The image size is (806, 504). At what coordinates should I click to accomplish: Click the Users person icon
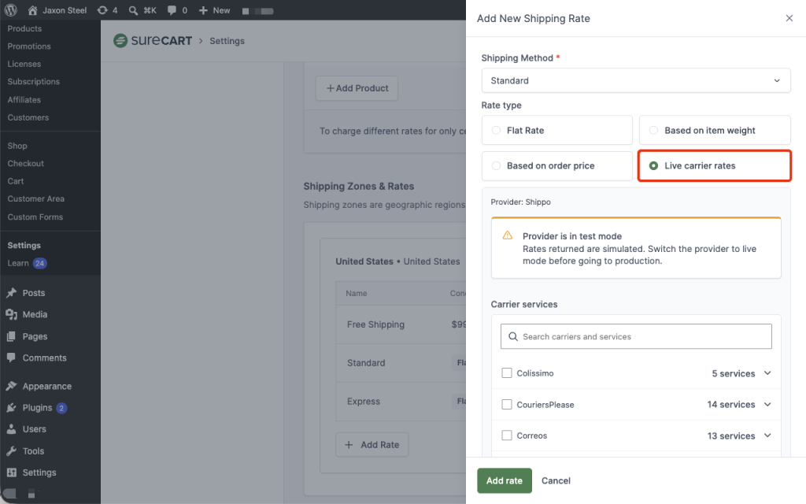point(11,429)
